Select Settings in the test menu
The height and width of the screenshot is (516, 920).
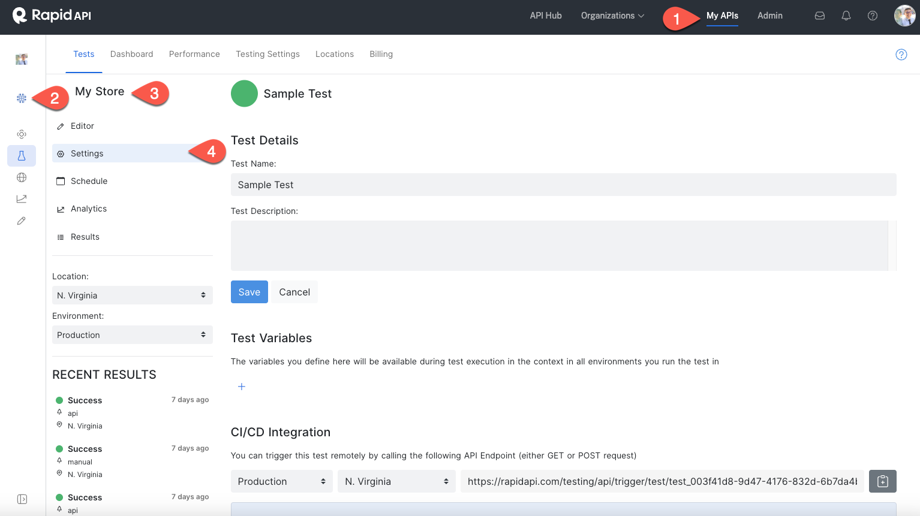(133, 153)
